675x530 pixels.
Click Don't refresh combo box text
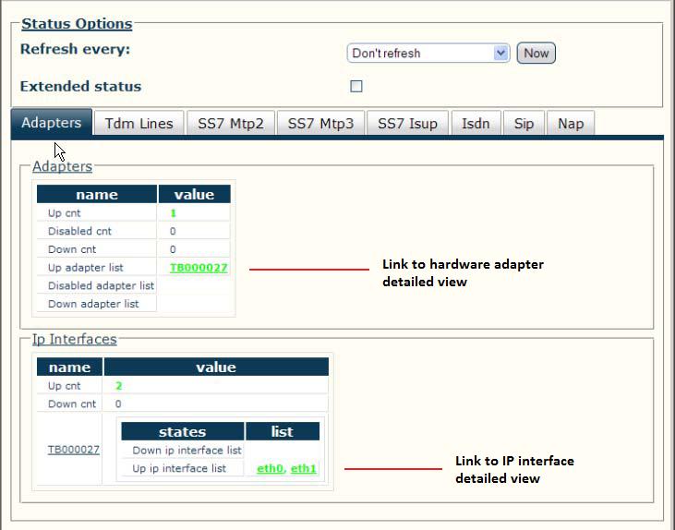[x=386, y=54]
